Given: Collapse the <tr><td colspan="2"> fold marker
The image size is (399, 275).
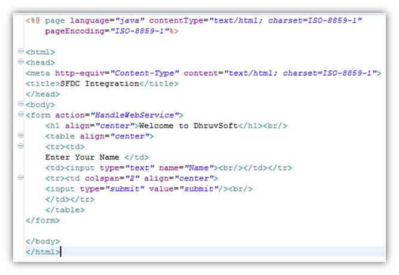Looking at the screenshot, I should [21, 177].
